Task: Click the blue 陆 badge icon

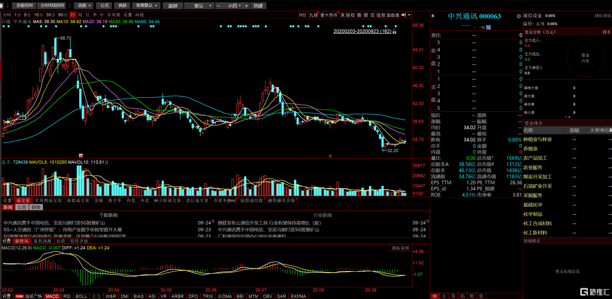Action: [488, 27]
